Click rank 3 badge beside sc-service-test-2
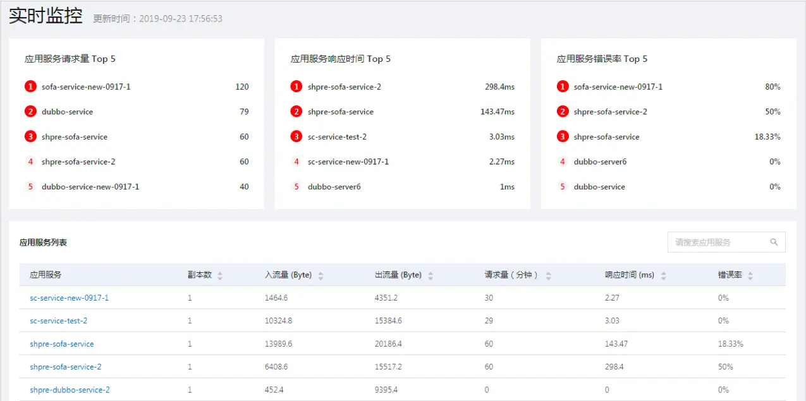Image resolution: width=806 pixels, height=401 pixels. pos(296,136)
